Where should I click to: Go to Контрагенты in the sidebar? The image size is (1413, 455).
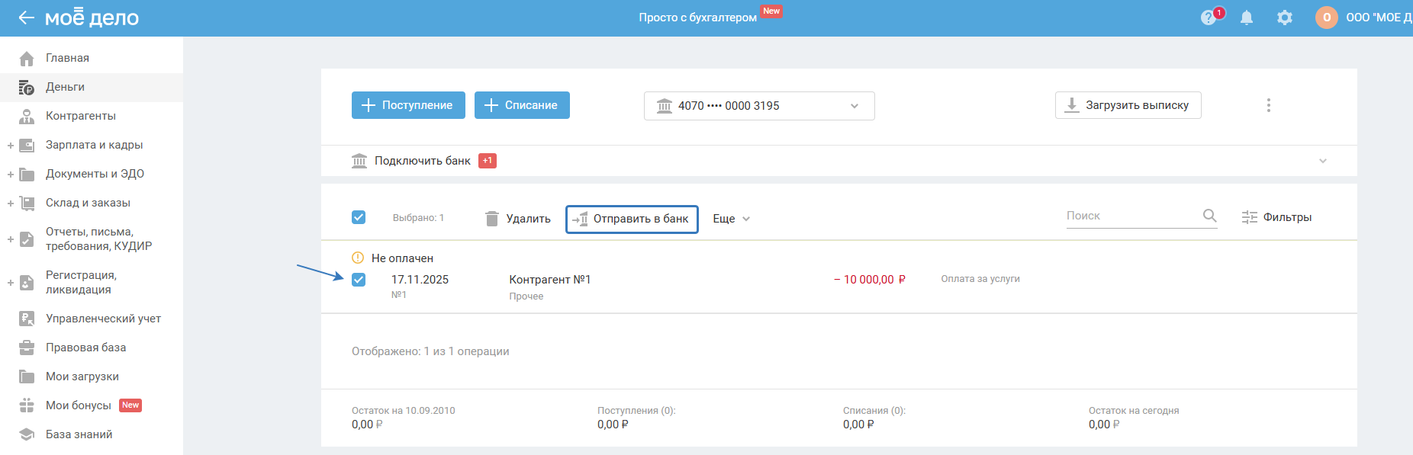tap(80, 116)
